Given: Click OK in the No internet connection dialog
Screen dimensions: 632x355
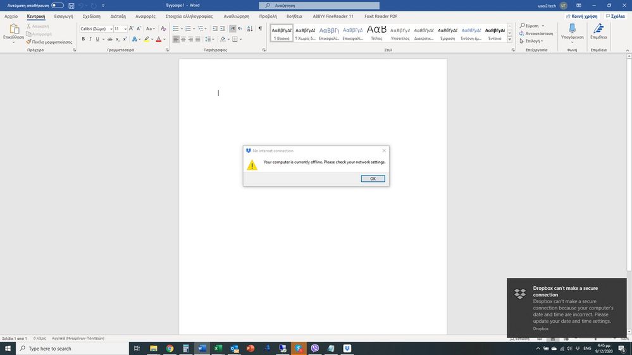Looking at the screenshot, I should (373, 179).
